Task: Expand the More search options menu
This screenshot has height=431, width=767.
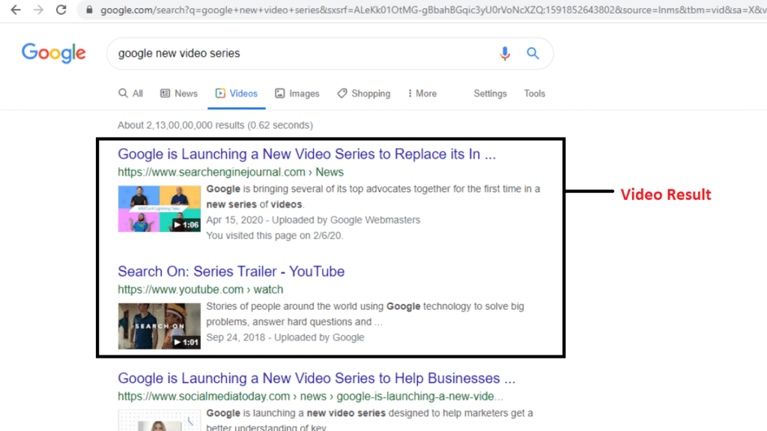Action: coord(422,94)
